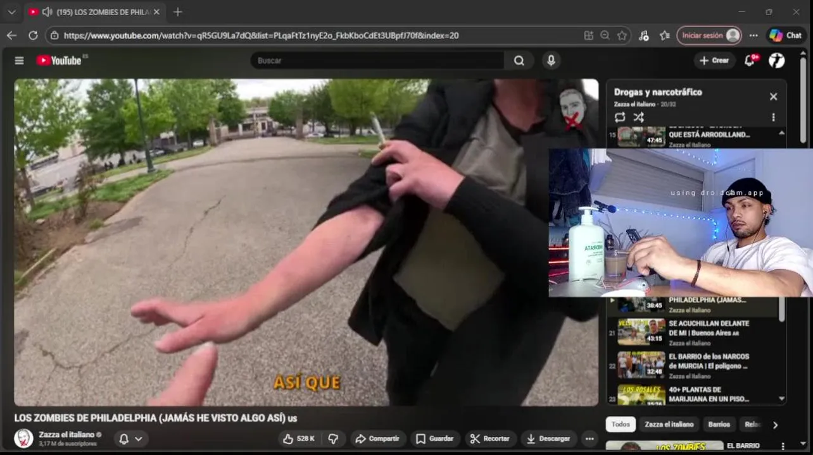Select the Zazza el italiano filter chip
The image size is (813, 455).
pyautogui.click(x=669, y=424)
